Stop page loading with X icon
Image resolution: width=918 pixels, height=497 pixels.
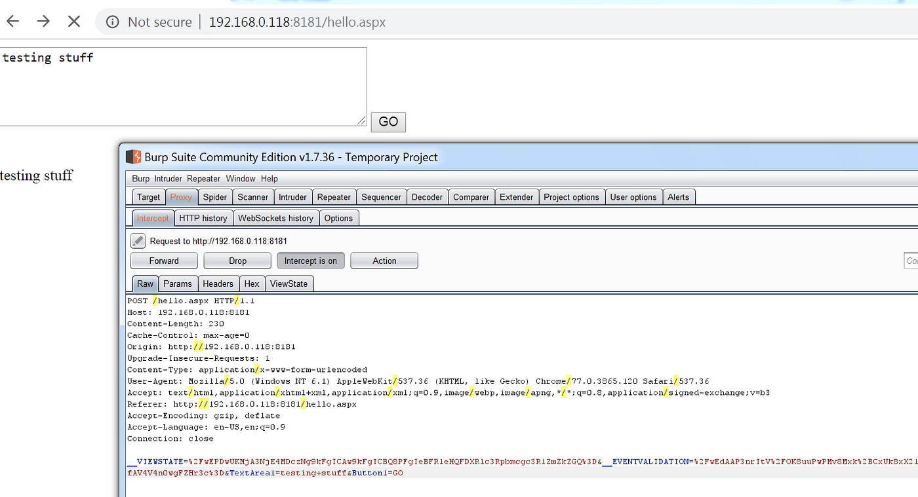(x=74, y=22)
